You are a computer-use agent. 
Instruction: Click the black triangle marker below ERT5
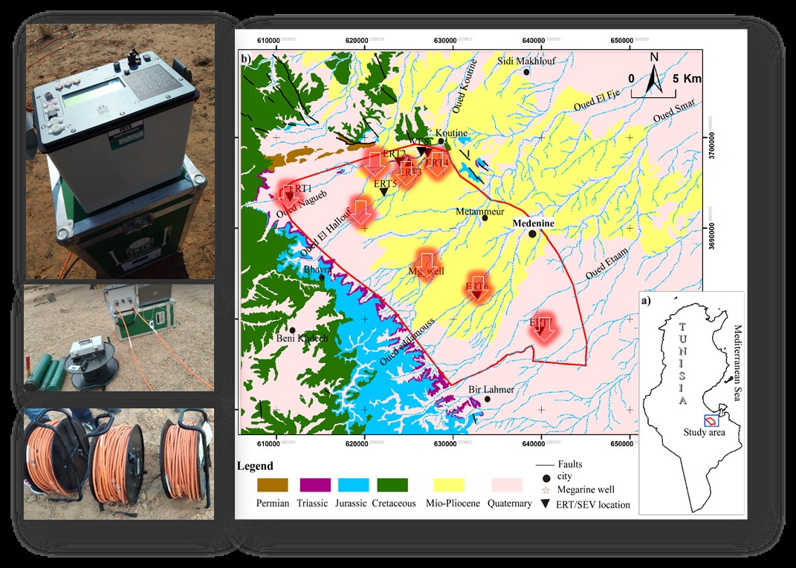click(384, 192)
